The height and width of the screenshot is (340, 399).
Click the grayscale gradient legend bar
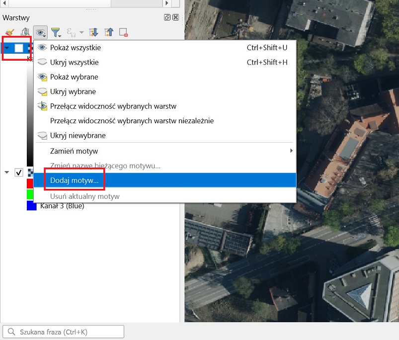30,113
